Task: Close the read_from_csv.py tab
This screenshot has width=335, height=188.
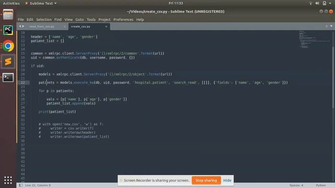Action: point(64,27)
